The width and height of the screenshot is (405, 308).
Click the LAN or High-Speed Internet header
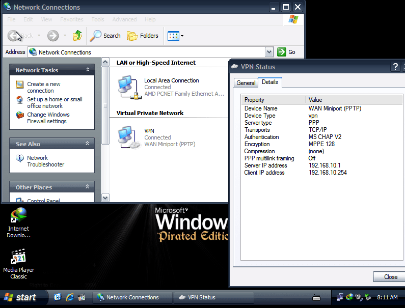pyautogui.click(x=156, y=63)
